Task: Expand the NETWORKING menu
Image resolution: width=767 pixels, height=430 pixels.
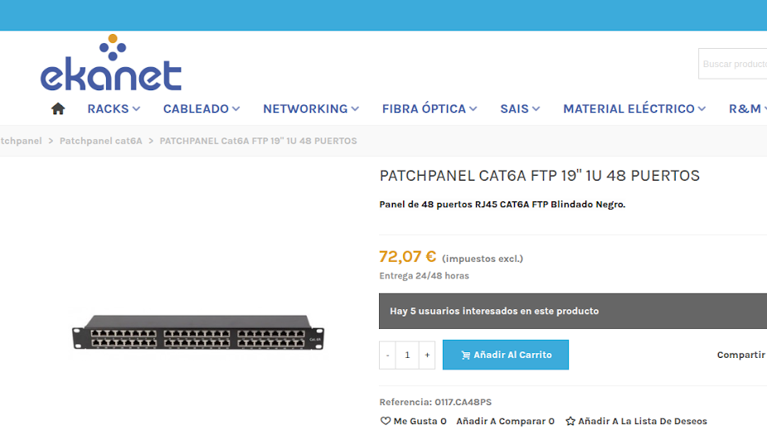Action: click(311, 109)
